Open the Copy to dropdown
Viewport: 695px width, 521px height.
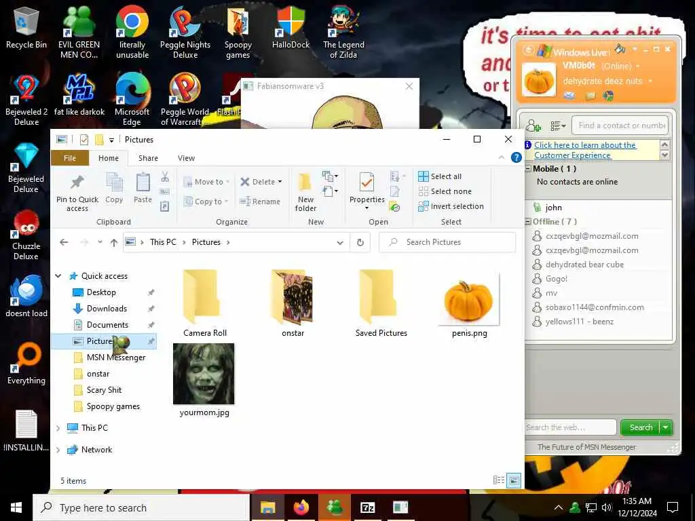(206, 201)
